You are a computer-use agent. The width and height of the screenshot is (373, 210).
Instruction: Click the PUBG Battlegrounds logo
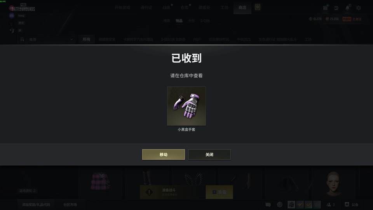pos(23,8)
